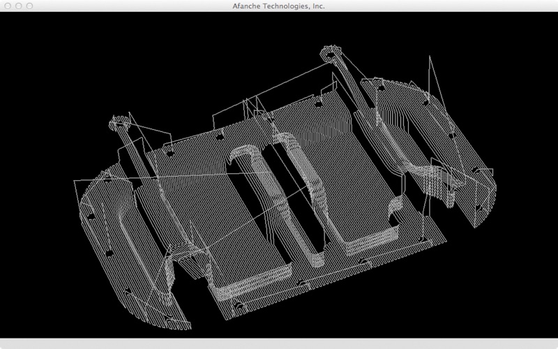Click the red close window button
This screenshot has width=558, height=349.
[8, 6]
